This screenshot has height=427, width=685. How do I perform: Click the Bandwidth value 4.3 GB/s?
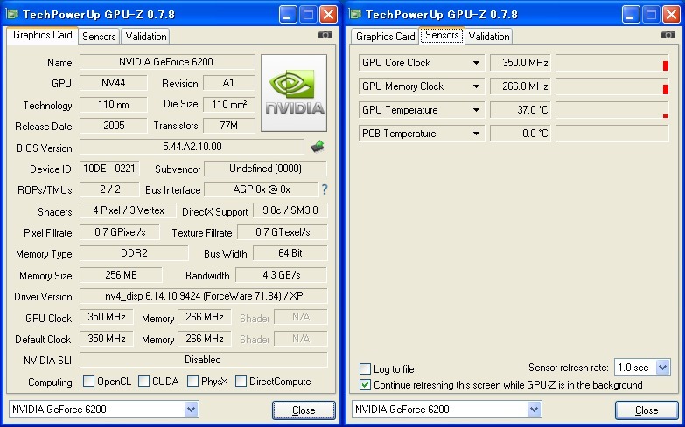tap(282, 275)
